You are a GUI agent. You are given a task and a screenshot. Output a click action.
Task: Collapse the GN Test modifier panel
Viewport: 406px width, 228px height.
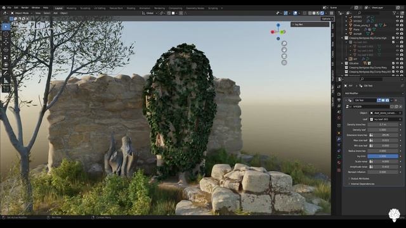346,100
